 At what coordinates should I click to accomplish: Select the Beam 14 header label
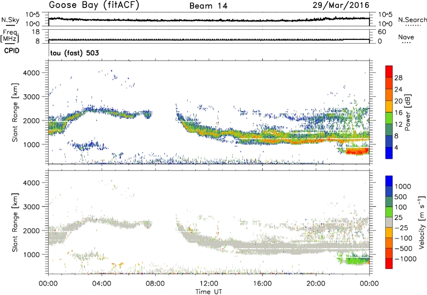[x=208, y=6]
